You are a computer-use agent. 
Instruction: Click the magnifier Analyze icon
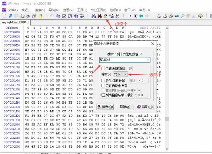click(x=183, y=16)
